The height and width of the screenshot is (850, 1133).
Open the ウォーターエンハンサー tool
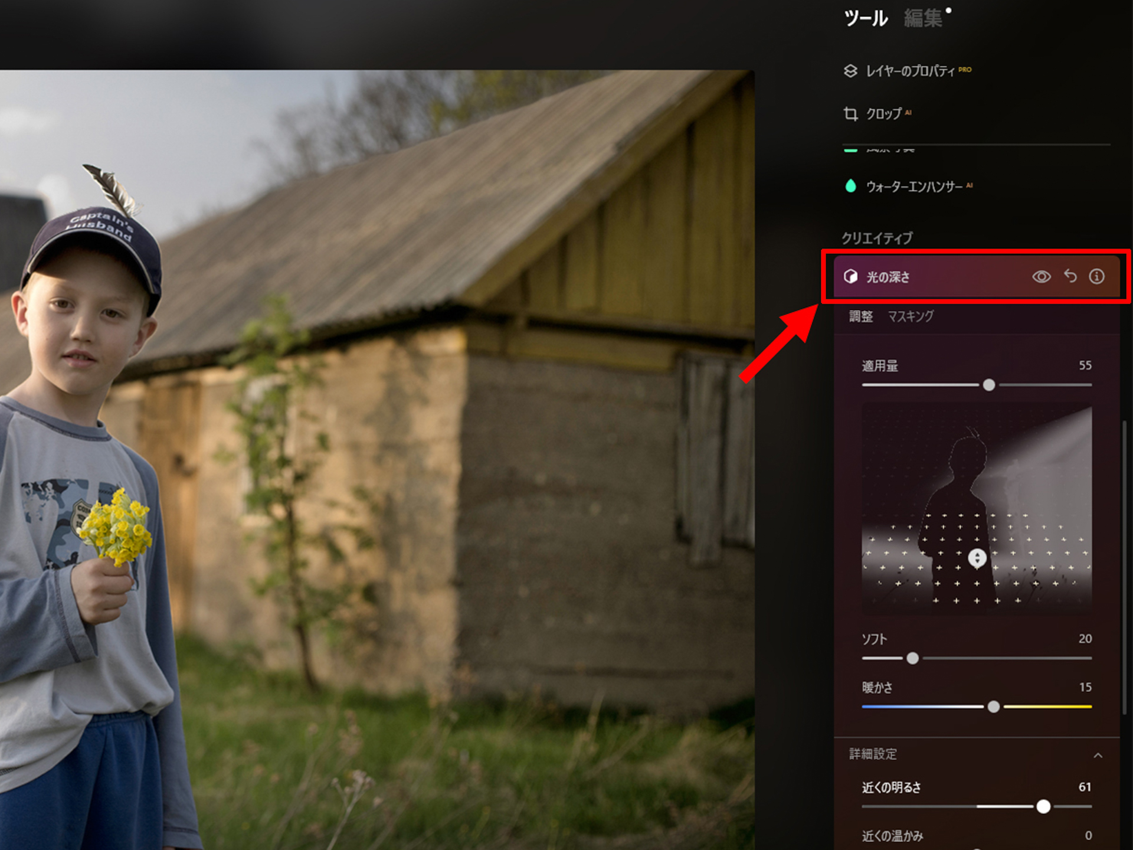[914, 187]
